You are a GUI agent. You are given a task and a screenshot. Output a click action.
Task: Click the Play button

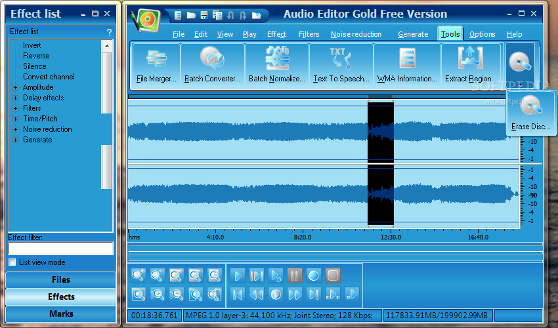click(238, 276)
